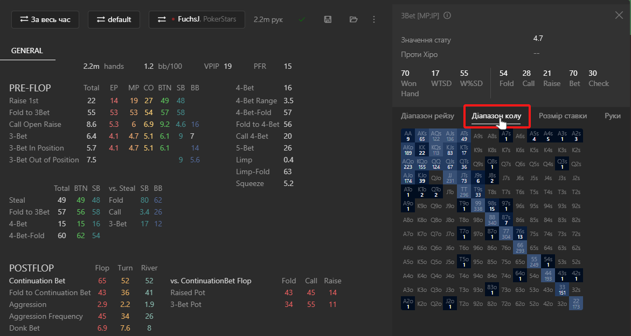Close the 3Bet [MP;IP] details panel
The height and width of the screenshot is (336, 631).
point(619,15)
